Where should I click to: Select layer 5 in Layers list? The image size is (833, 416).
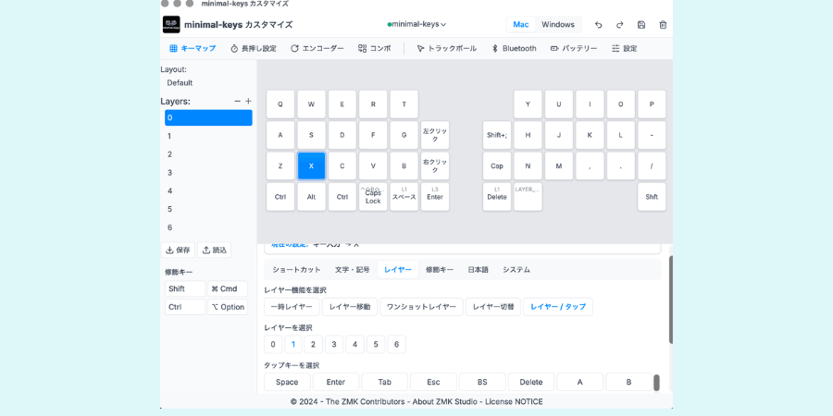pos(208,209)
